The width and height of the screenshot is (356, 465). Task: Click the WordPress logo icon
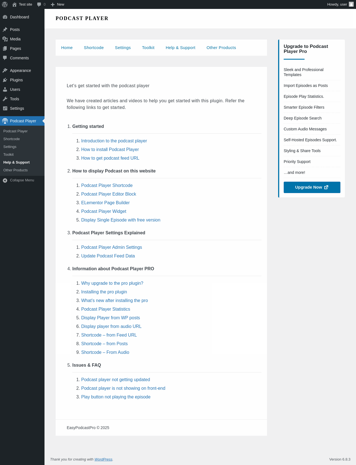5,4
